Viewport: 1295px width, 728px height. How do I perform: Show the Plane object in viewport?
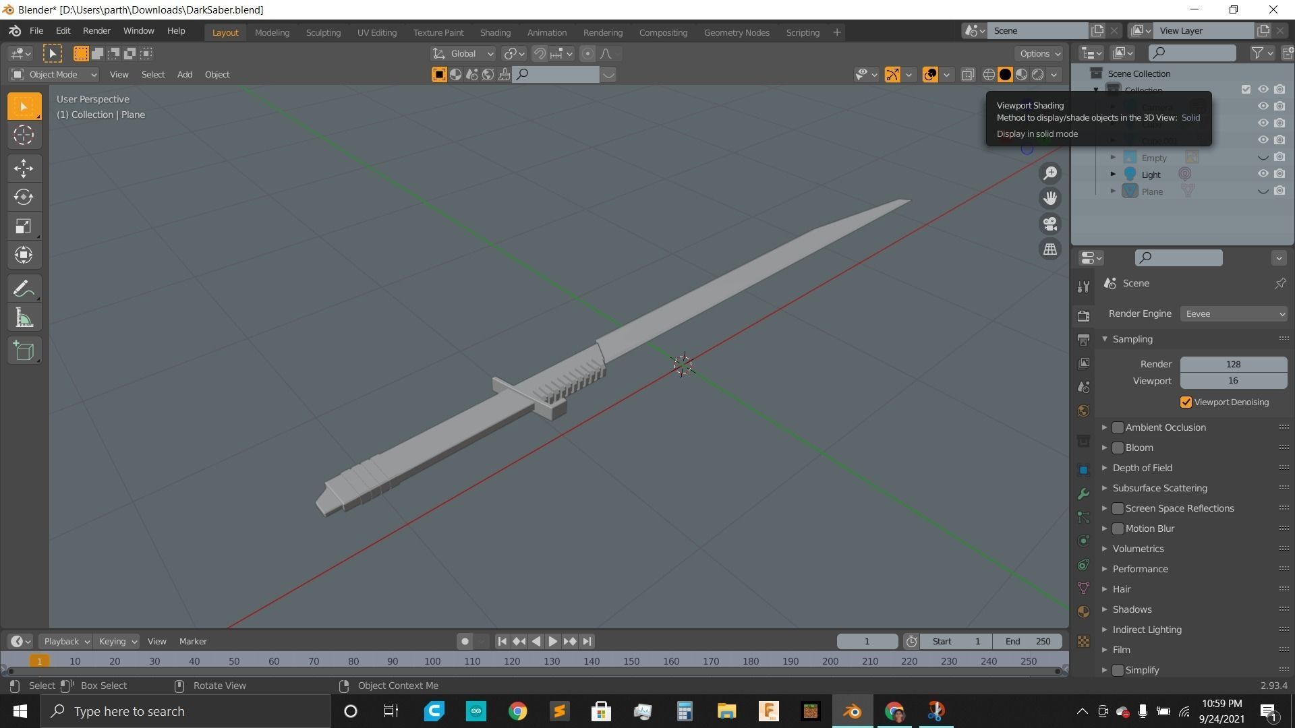coord(1263,191)
